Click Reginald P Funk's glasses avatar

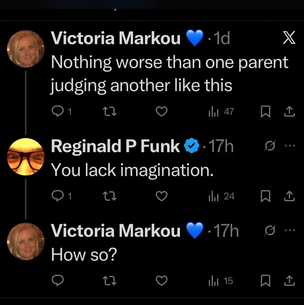[x=26, y=157]
